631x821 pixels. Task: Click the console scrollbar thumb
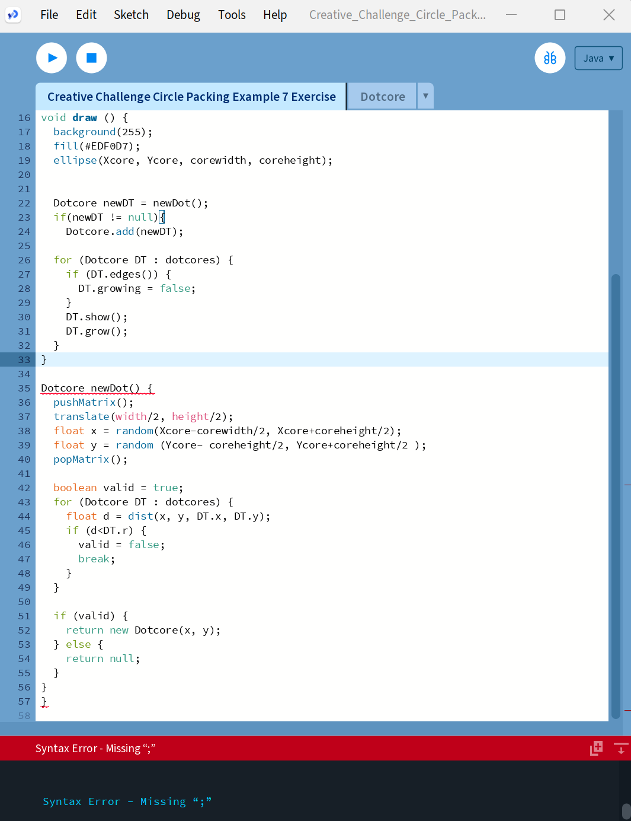pyautogui.click(x=626, y=812)
